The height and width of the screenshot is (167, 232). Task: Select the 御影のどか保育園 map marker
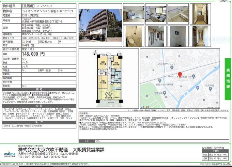coord(160,81)
